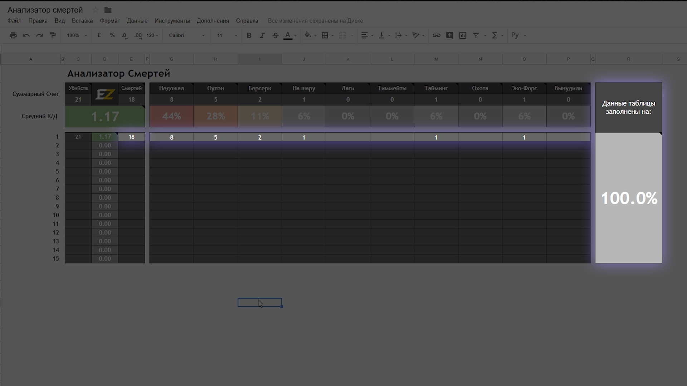Click the Тиммейты header cell
The height and width of the screenshot is (386, 687).
coord(392,88)
